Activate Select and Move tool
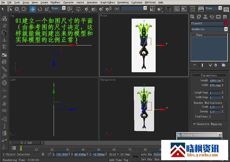The width and height of the screenshot is (230, 162). point(33,9)
